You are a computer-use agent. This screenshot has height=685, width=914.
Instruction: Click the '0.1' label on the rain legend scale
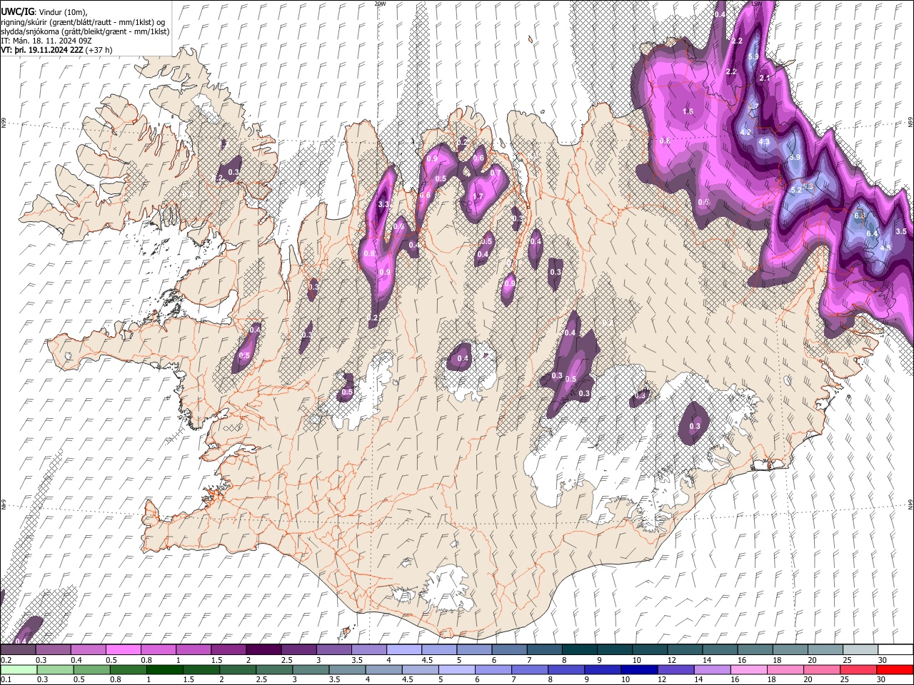[x=6, y=679]
